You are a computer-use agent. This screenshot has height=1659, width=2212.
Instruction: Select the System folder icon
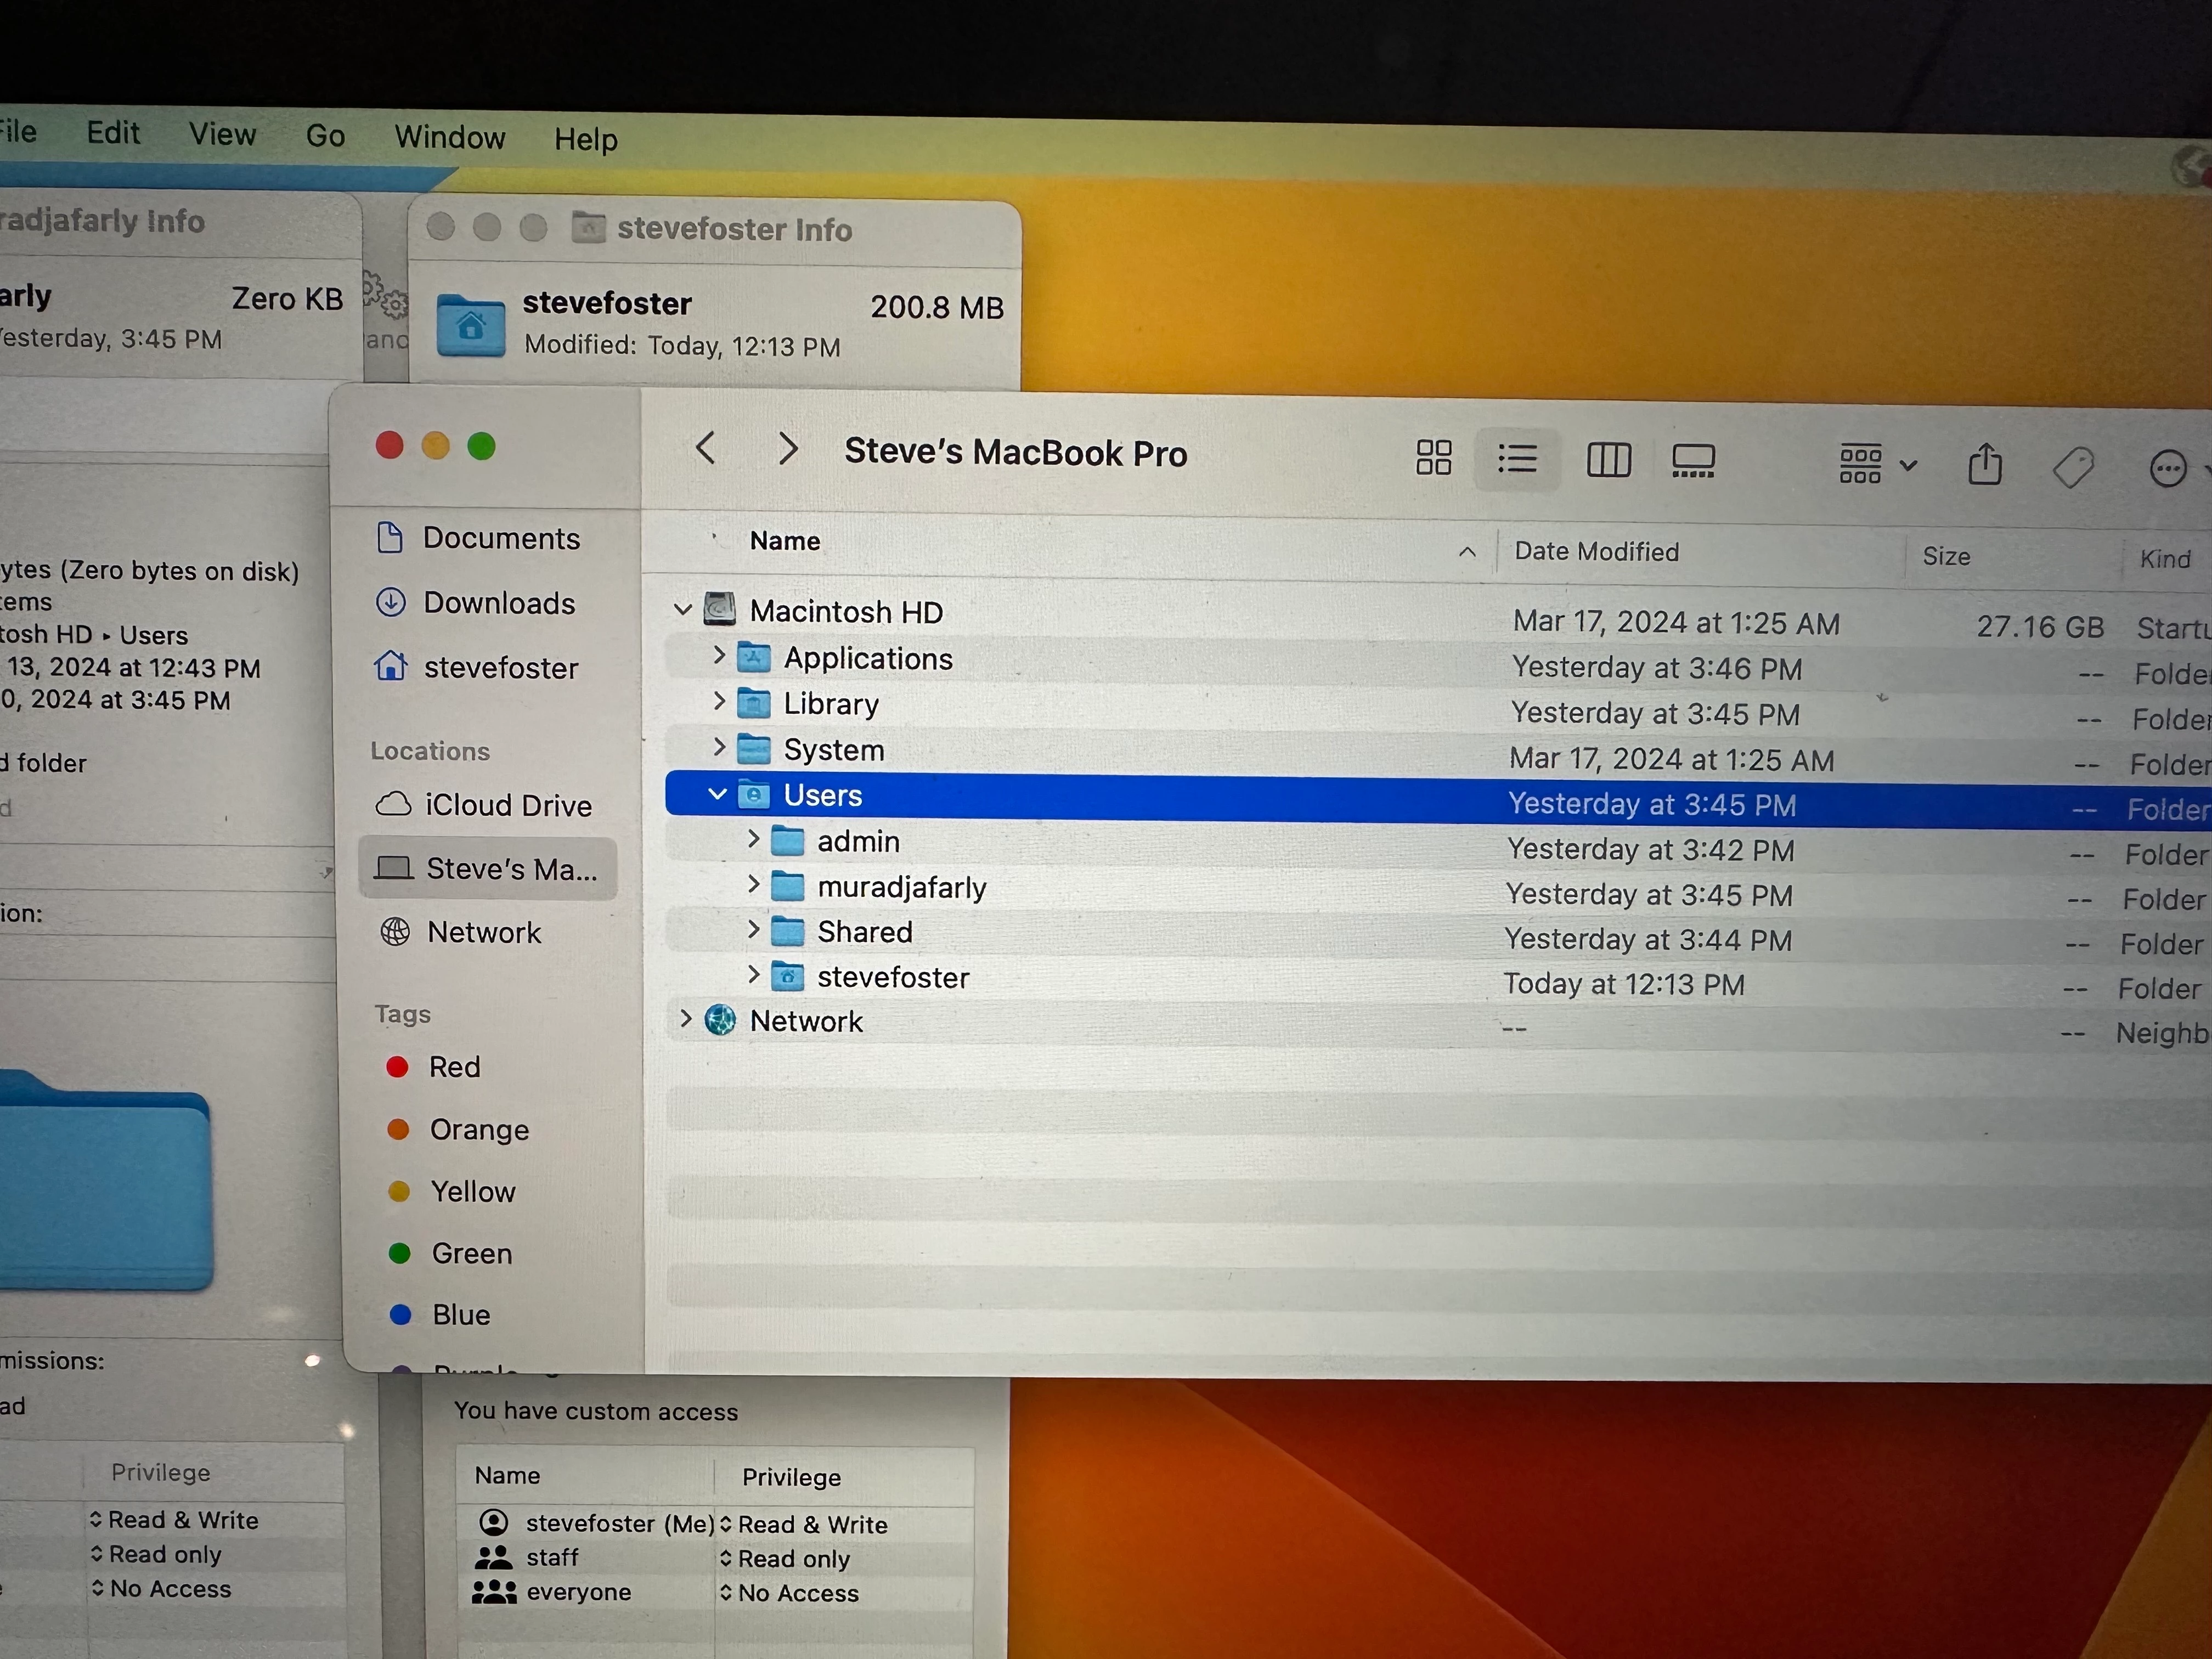coord(754,749)
